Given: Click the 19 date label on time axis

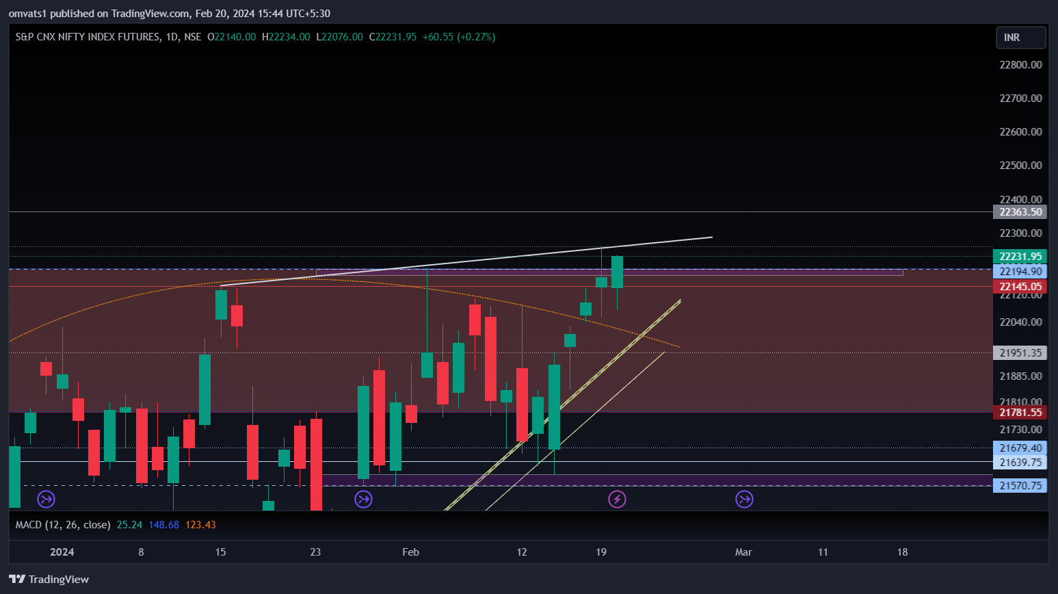Looking at the screenshot, I should [x=601, y=552].
